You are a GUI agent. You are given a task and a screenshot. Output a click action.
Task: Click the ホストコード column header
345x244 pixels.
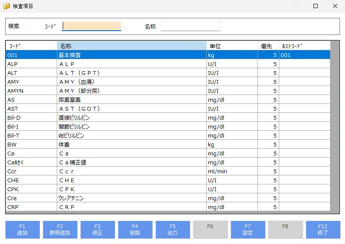point(304,46)
